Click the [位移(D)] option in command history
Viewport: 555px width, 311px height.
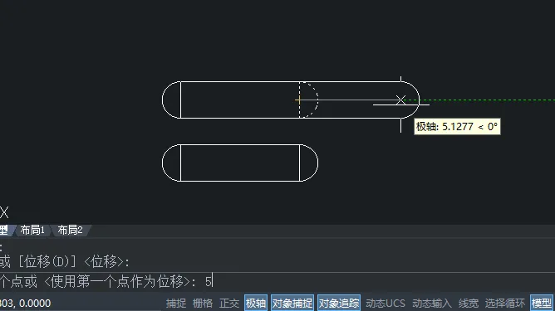pos(47,262)
